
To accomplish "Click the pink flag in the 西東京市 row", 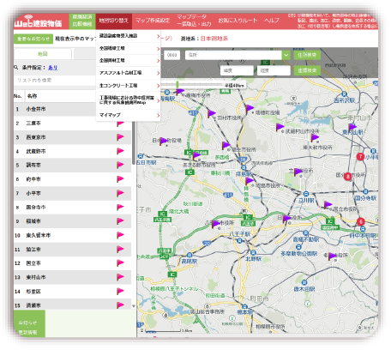I will (x=120, y=137).
